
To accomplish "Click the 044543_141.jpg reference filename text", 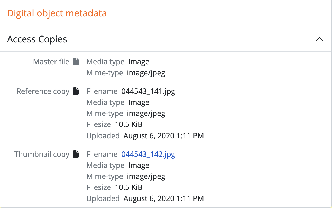I will click(x=148, y=91).
